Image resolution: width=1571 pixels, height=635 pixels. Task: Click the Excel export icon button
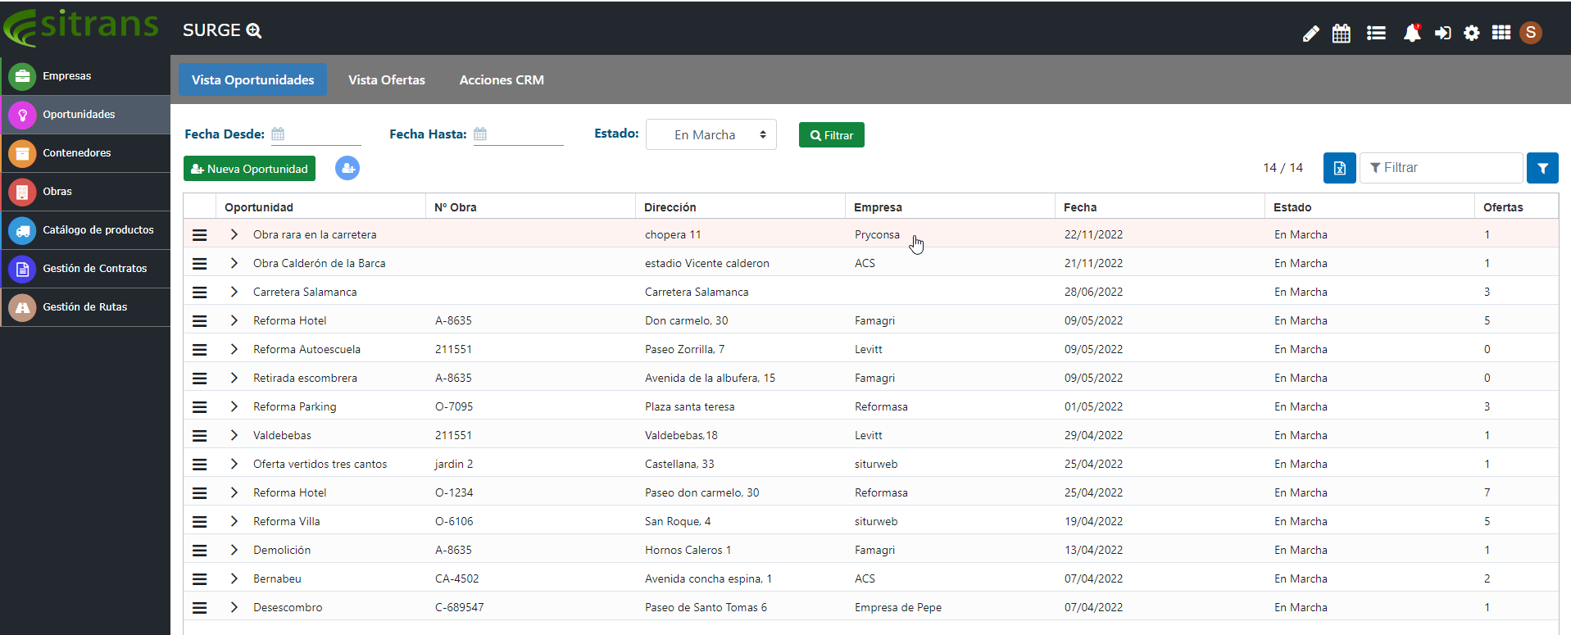point(1340,168)
